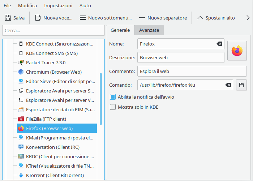
Task: Clear the Comando field with its clear icon
Action: click(x=228, y=85)
